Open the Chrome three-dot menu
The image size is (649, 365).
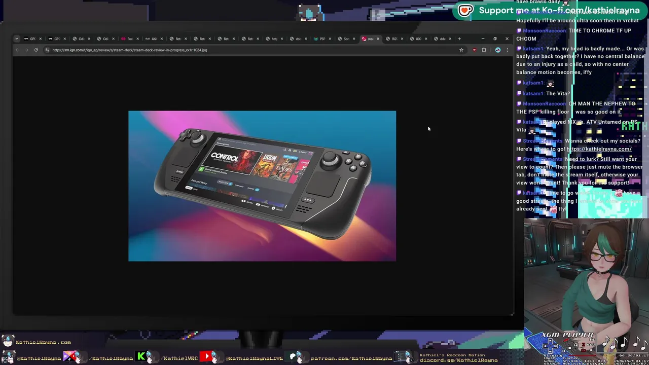point(507,50)
